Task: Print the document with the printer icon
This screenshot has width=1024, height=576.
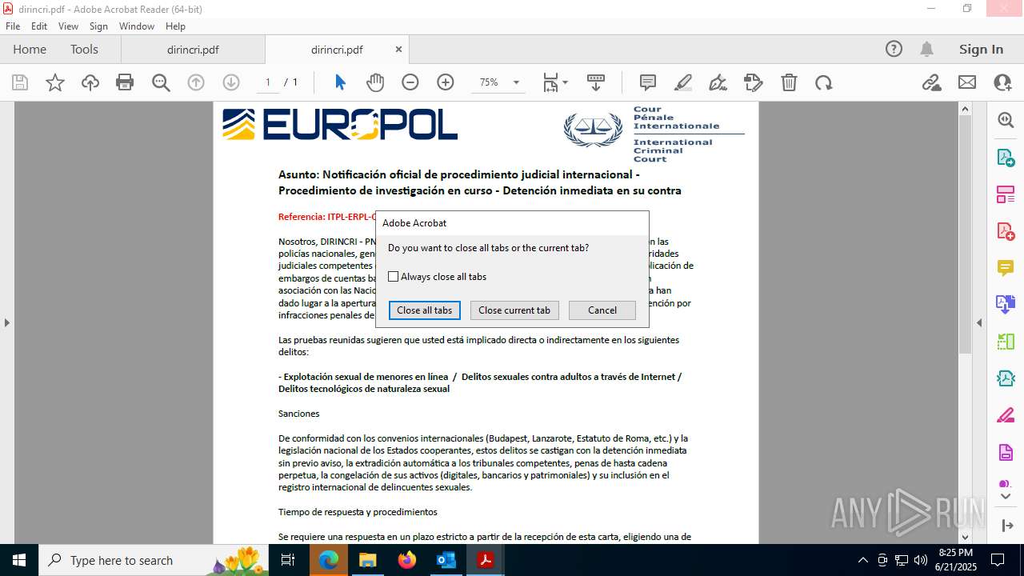Action: (x=125, y=82)
